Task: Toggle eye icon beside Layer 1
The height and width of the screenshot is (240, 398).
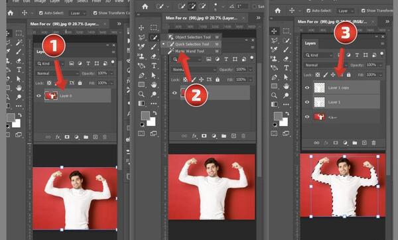Action: coord(307,102)
